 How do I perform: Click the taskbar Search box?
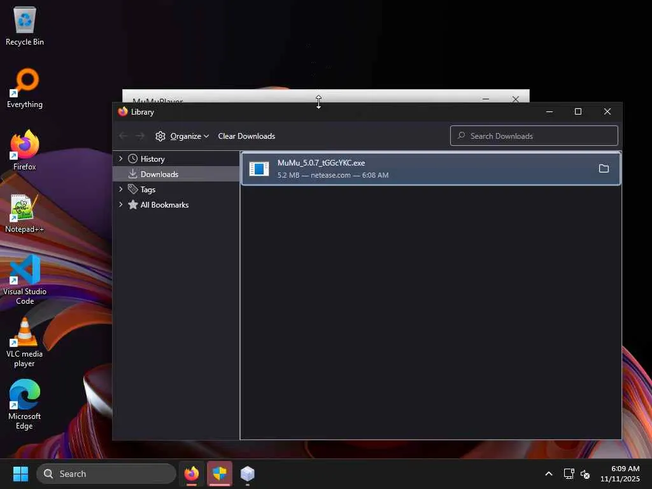106,474
